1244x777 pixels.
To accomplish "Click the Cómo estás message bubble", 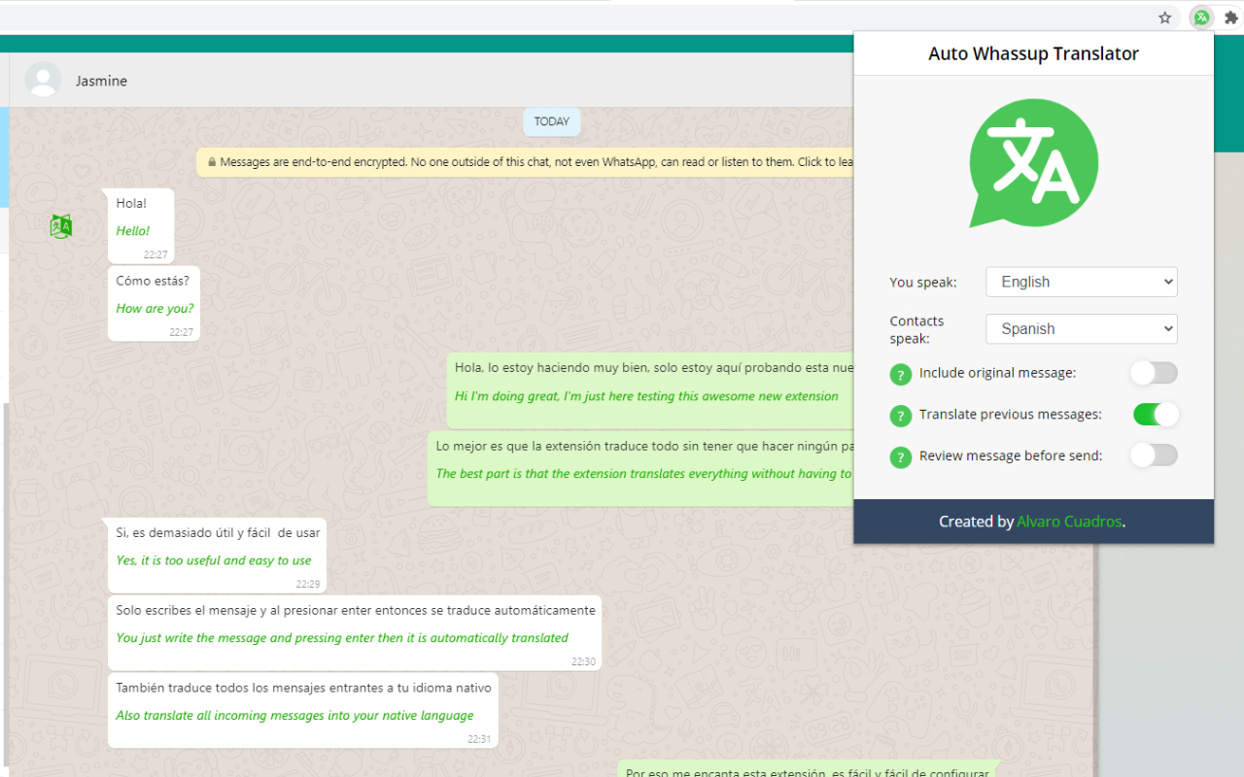I will [x=153, y=304].
